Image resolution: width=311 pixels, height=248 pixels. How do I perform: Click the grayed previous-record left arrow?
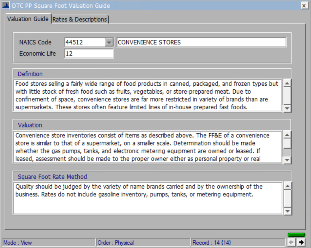click(291, 242)
